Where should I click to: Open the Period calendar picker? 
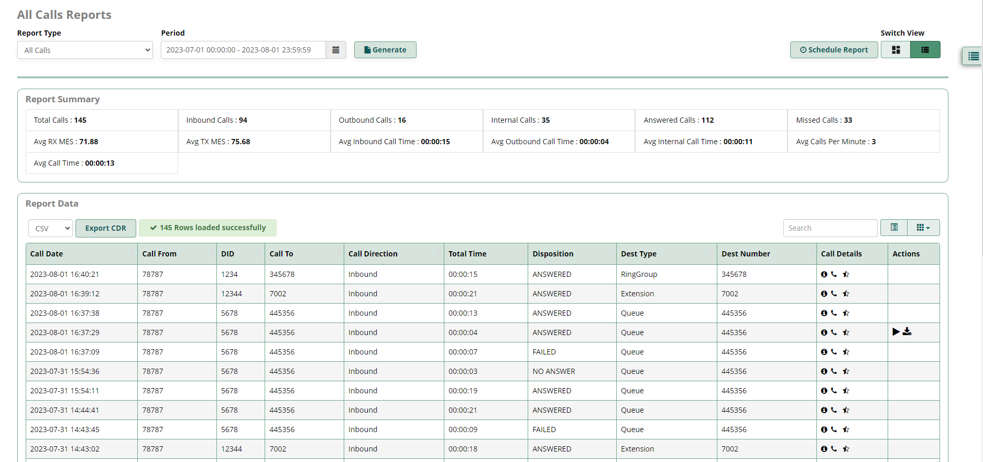(336, 50)
